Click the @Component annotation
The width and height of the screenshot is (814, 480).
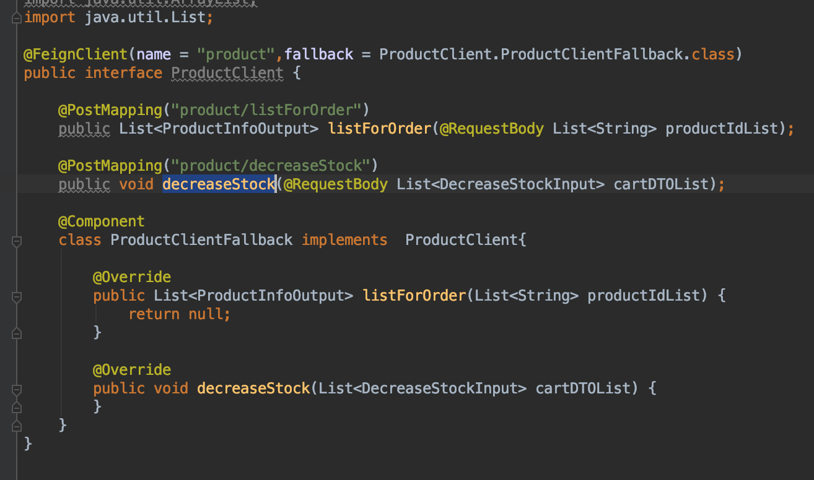102,221
